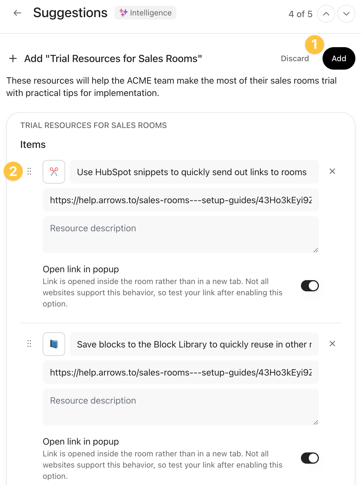Click drag handle of HubSpot snippets item

pyautogui.click(x=29, y=171)
